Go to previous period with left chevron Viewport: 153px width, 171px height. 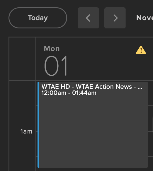click(88, 18)
